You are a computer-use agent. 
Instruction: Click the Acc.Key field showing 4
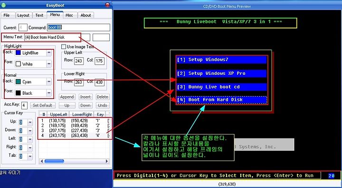coord(24,106)
